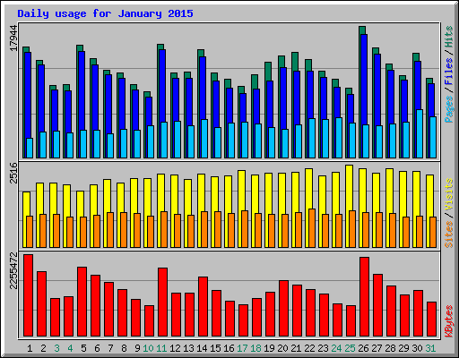Click green weekend day label 11
459x358 pixels.
(161, 348)
